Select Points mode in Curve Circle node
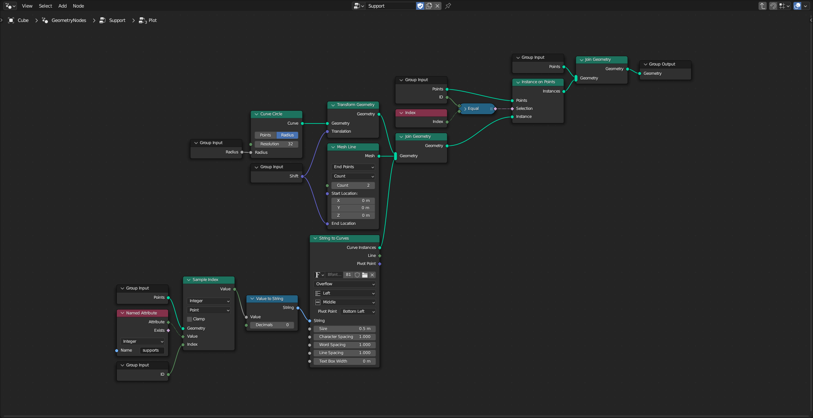 coord(265,135)
